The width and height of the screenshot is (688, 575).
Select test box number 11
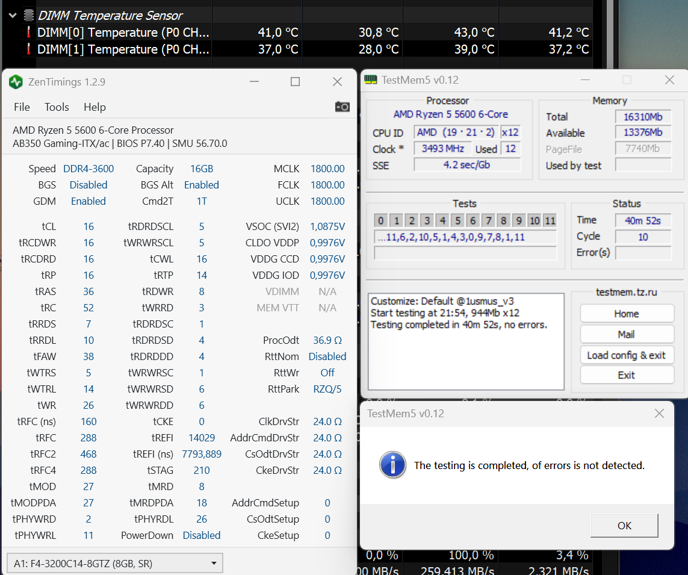(x=550, y=220)
